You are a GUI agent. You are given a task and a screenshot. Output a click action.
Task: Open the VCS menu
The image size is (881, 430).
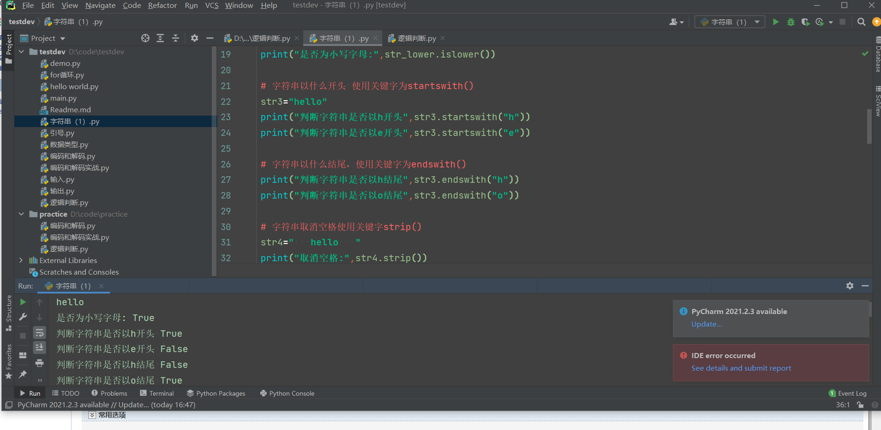212,5
